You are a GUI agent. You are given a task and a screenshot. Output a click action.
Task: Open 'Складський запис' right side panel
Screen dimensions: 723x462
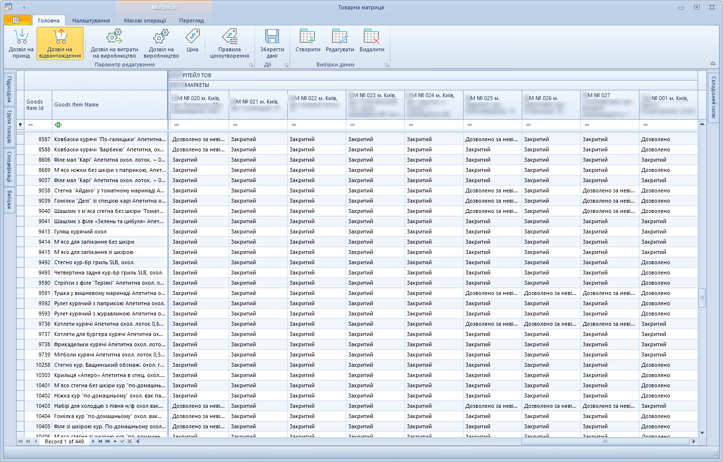pos(713,97)
